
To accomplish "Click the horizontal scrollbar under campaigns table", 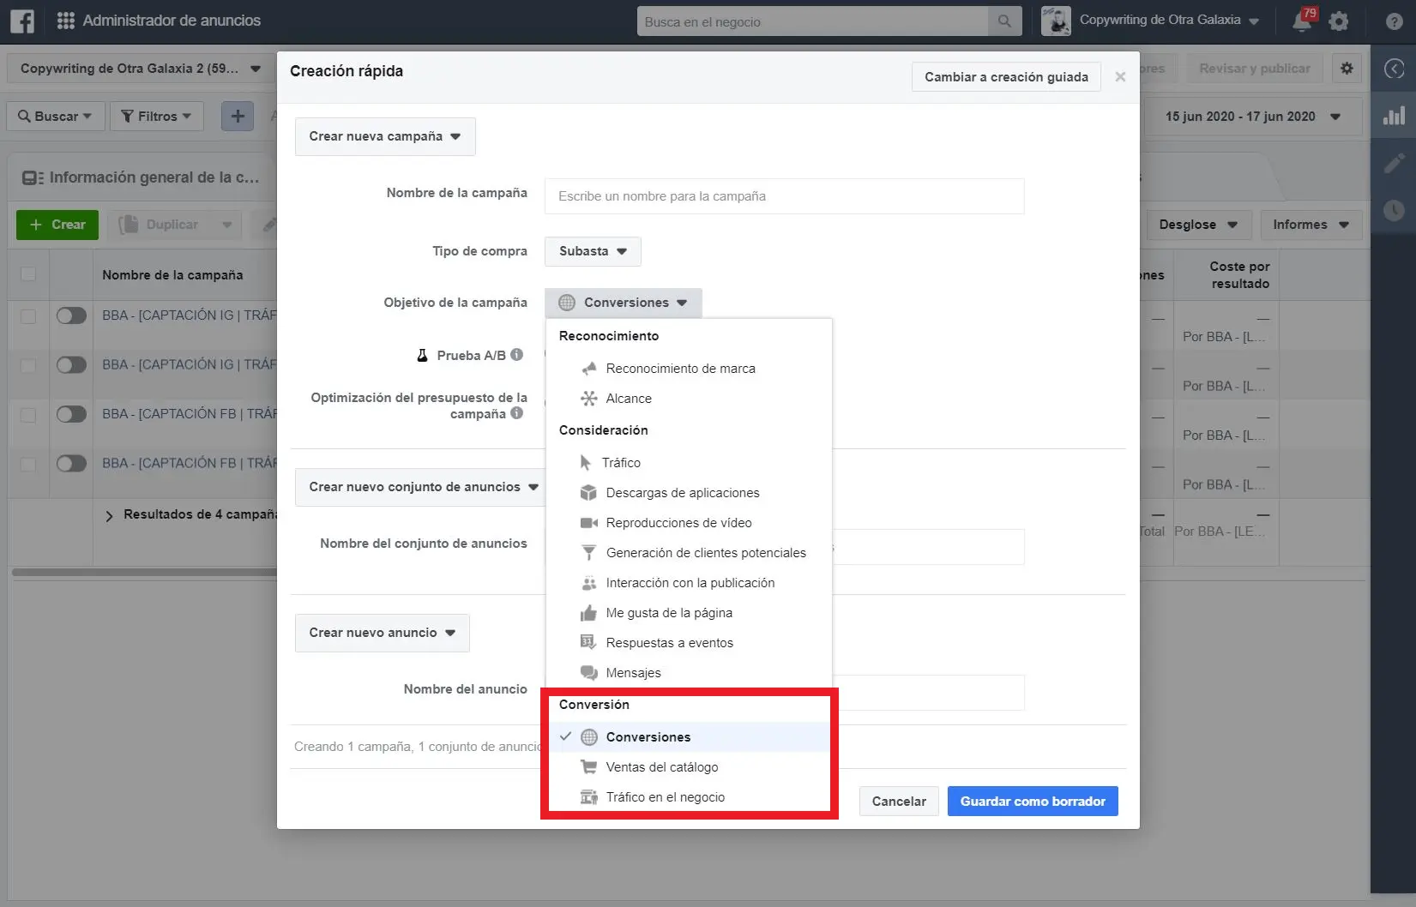I will click(x=146, y=572).
